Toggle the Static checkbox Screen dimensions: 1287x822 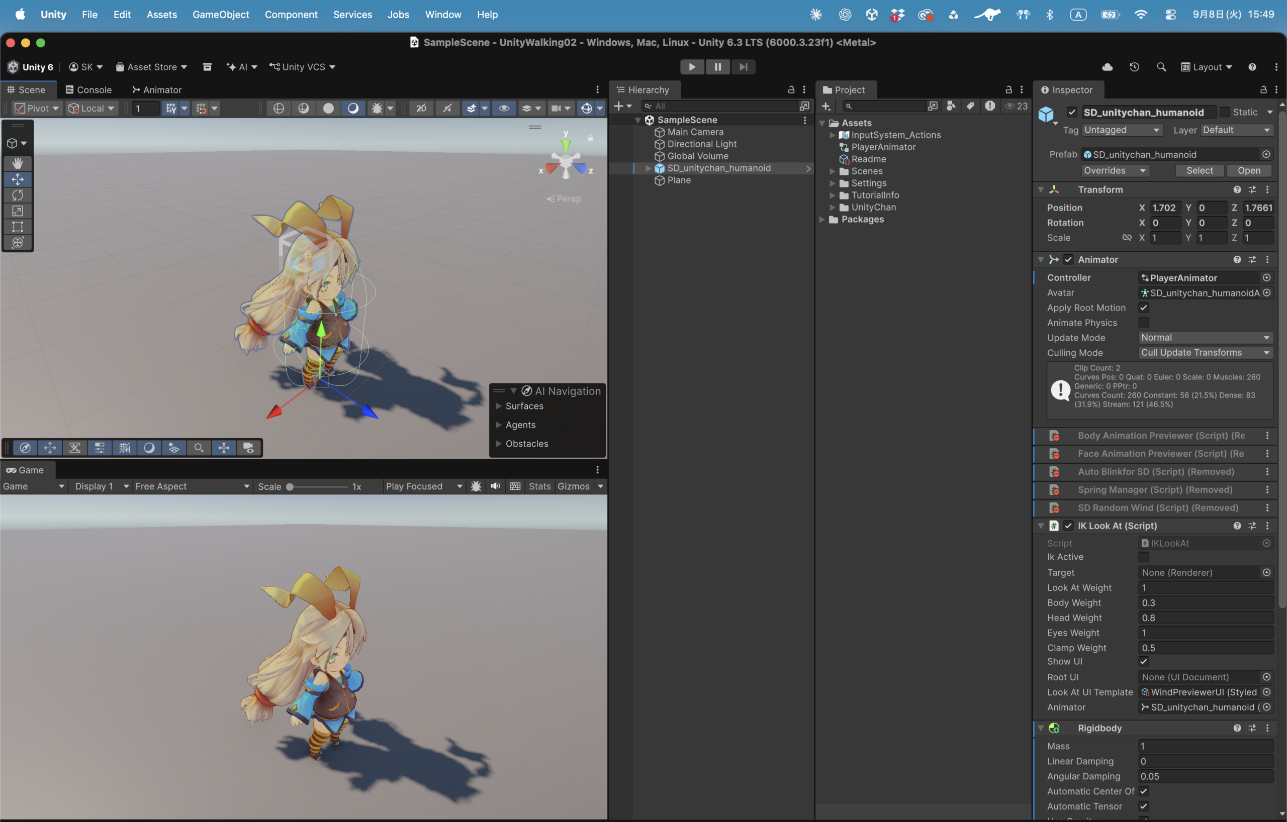point(1225,112)
